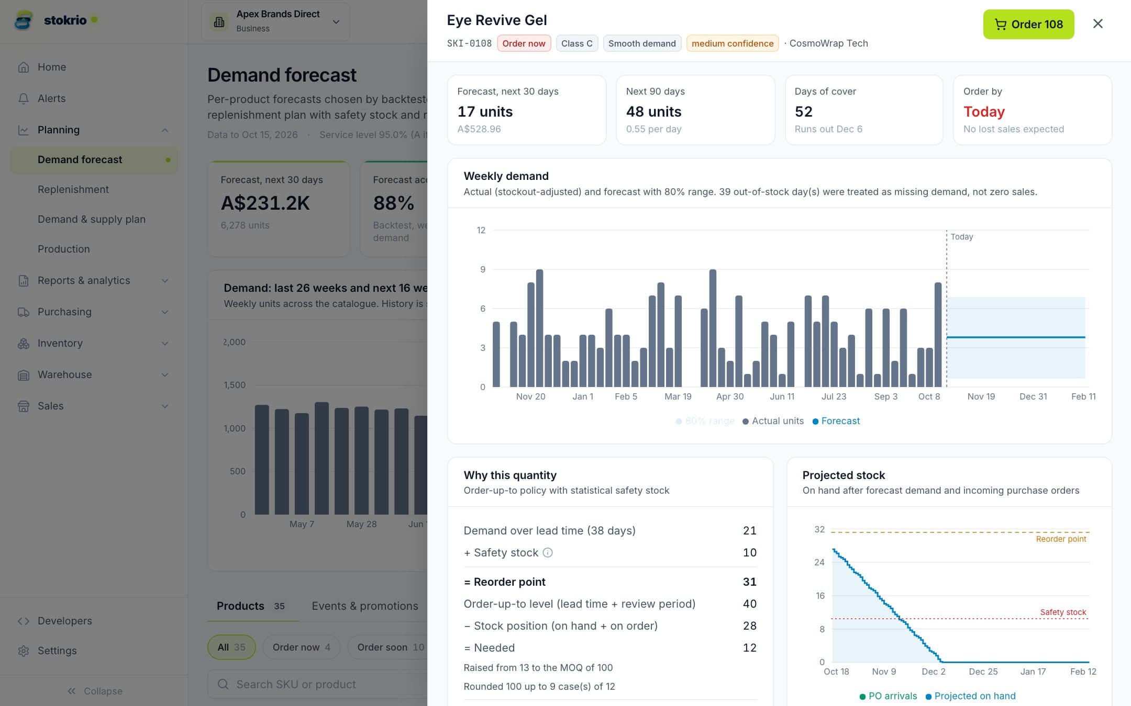1131x706 pixels.
Task: Click the Sales storefront icon
Action: coord(24,406)
